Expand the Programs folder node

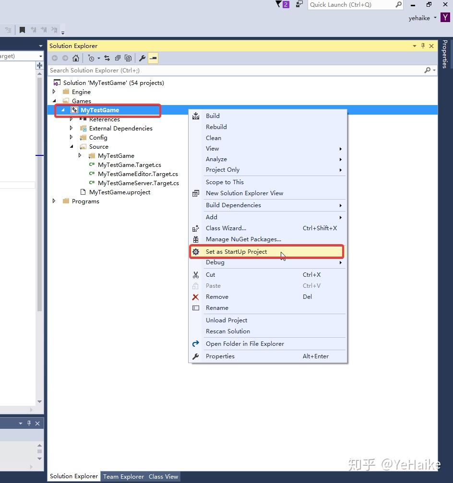pyautogui.click(x=54, y=201)
